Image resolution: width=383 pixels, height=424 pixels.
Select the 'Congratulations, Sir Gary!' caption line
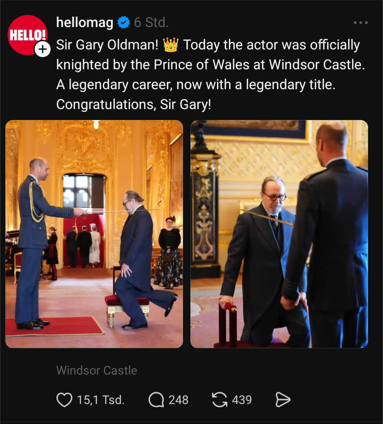point(133,104)
